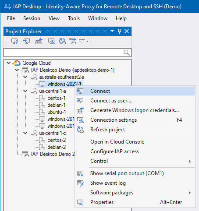Image resolution: width=199 pixels, height=211 pixels.
Task: Select the australia-southeast2-a zone node
Action: pos(62,77)
